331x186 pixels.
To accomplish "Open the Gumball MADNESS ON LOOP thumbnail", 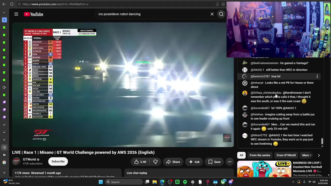I will point(264,169).
